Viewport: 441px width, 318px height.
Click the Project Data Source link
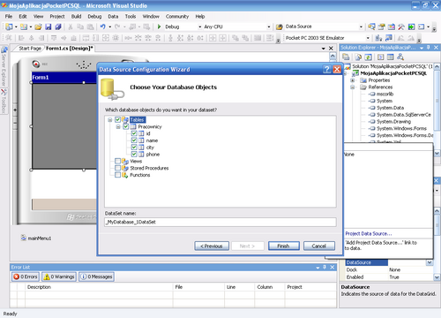(x=369, y=233)
